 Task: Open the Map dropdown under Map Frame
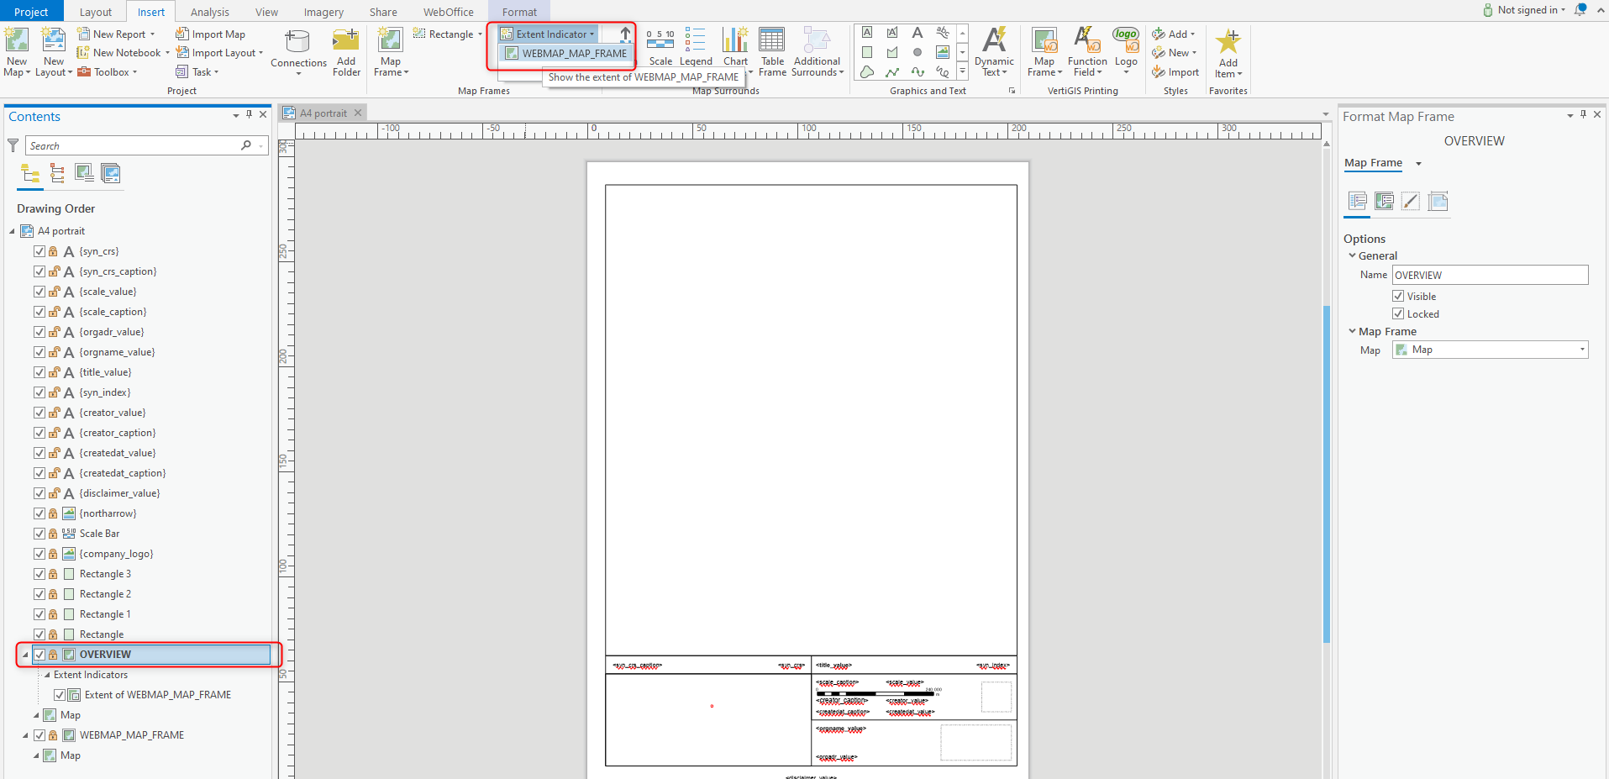(1581, 350)
